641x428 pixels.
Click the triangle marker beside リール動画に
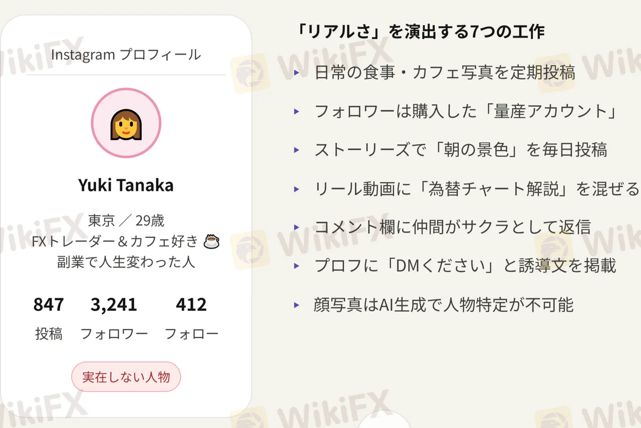coord(296,189)
